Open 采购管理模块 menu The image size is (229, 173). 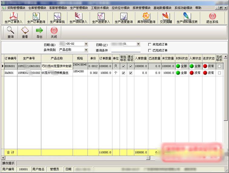click(x=16, y=8)
